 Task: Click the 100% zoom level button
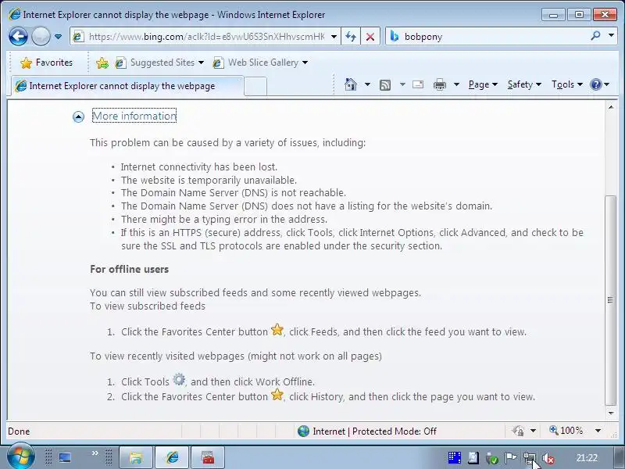point(566,431)
